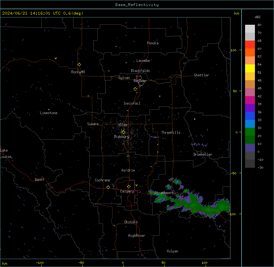This screenshot has width=274, height=267.
Task: Click the RedDeer city label
Action: click(140, 81)
